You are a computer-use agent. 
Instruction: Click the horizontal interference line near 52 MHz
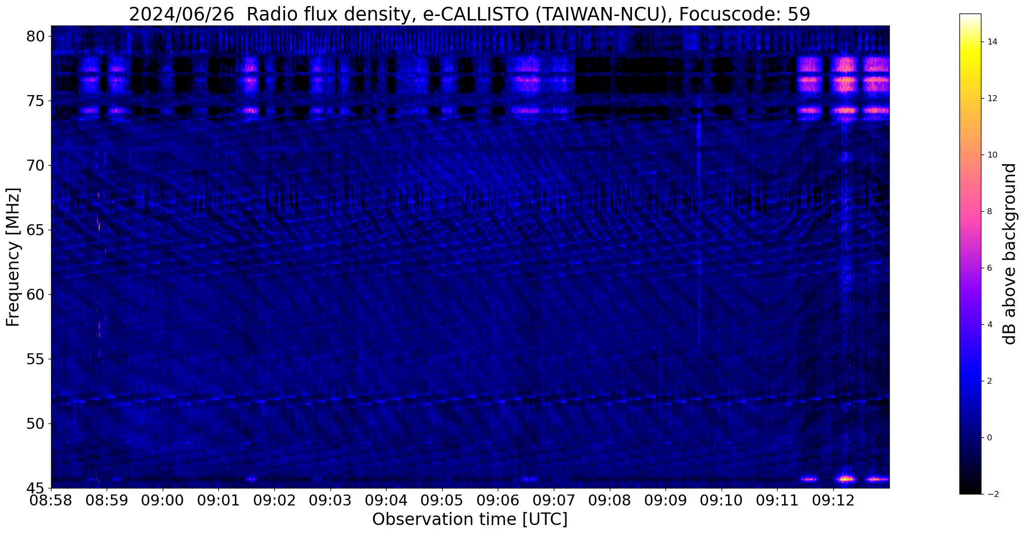tap(470, 400)
